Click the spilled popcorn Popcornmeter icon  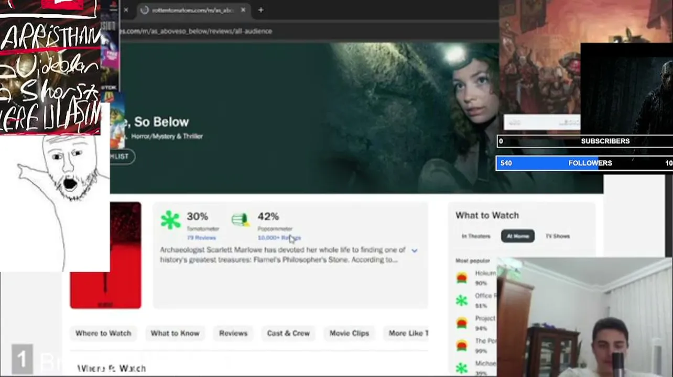tap(241, 220)
